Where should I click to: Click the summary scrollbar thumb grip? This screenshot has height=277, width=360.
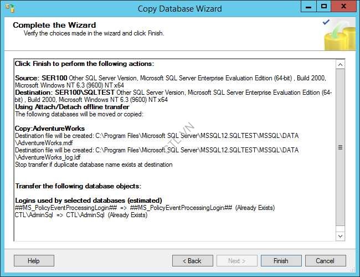(341, 147)
